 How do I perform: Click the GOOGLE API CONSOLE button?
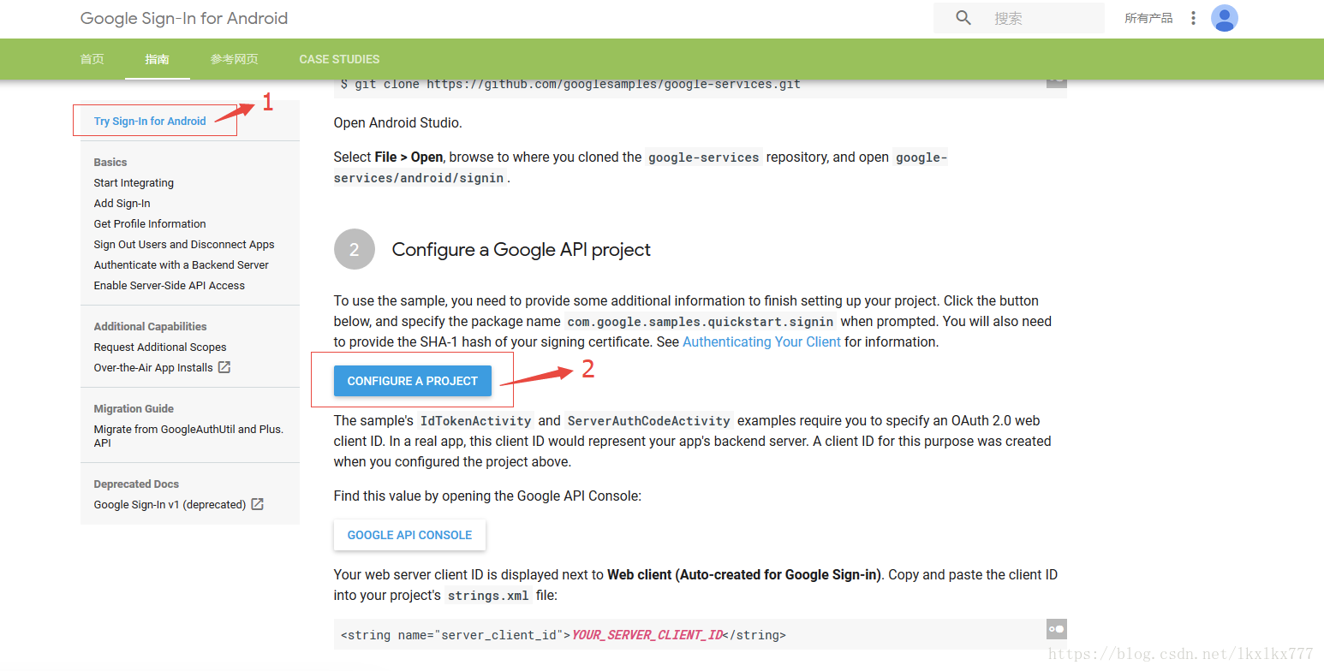coord(409,535)
